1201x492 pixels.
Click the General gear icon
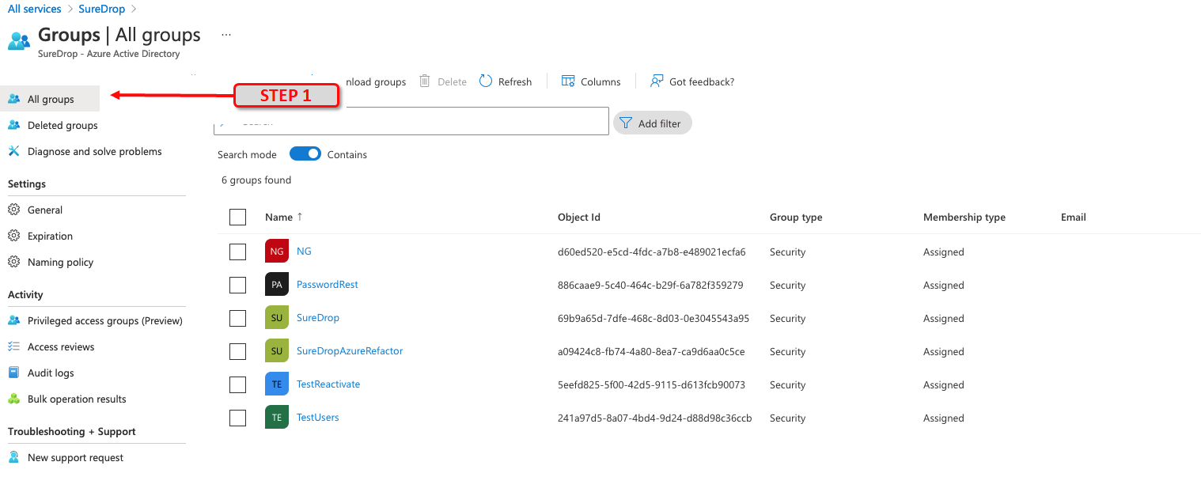(13, 210)
